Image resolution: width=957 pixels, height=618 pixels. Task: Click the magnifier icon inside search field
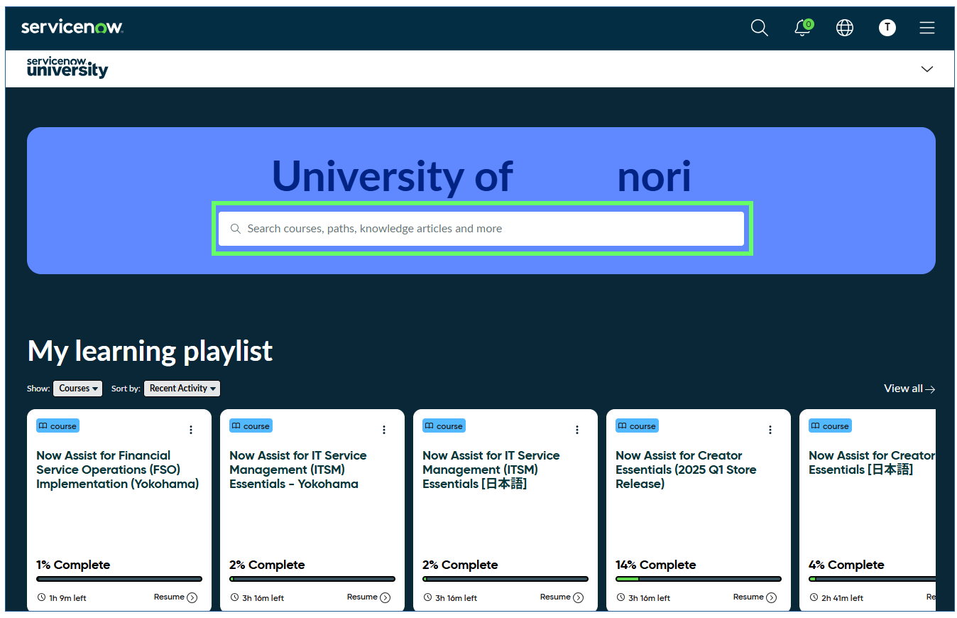click(236, 229)
